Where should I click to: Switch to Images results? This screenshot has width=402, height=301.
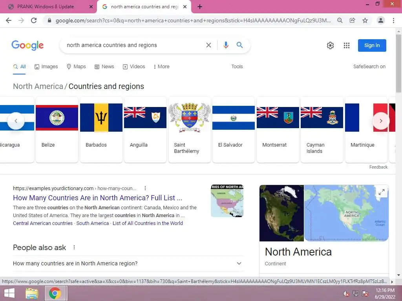tap(46, 67)
